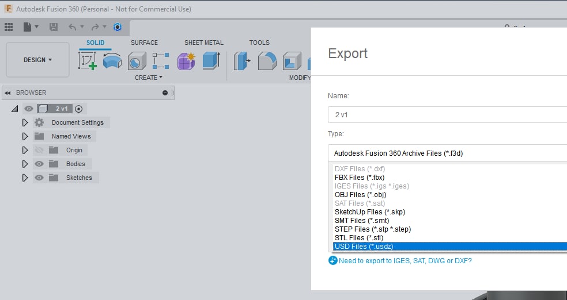Collapse the Browser panel with double arrows
The image size is (567, 300).
point(8,93)
